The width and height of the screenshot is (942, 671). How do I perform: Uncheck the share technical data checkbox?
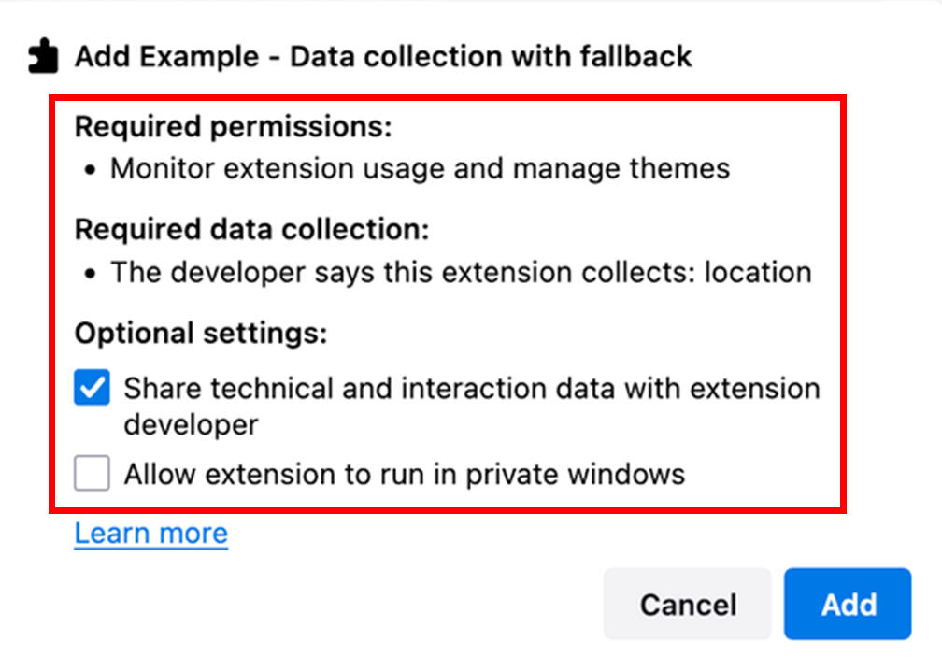(93, 389)
